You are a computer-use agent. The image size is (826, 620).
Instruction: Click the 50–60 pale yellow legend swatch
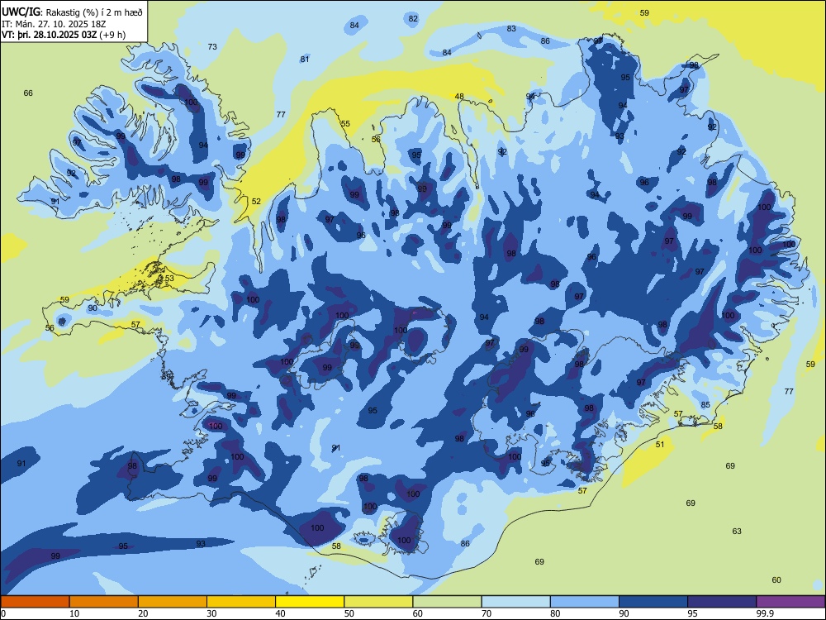tap(378, 602)
